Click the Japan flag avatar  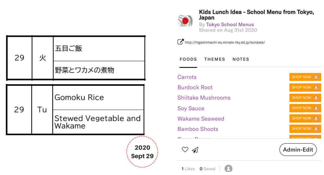point(185,21)
